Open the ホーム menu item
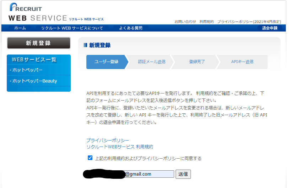Viewport: 289px width, 188px height. point(20,28)
